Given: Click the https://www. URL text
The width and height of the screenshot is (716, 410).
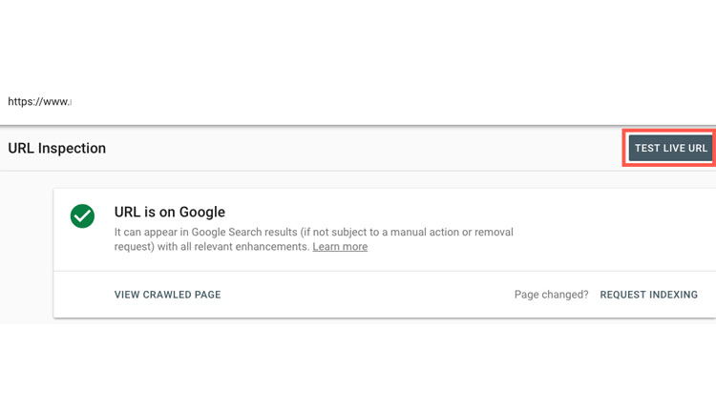Looking at the screenshot, I should click(x=39, y=101).
